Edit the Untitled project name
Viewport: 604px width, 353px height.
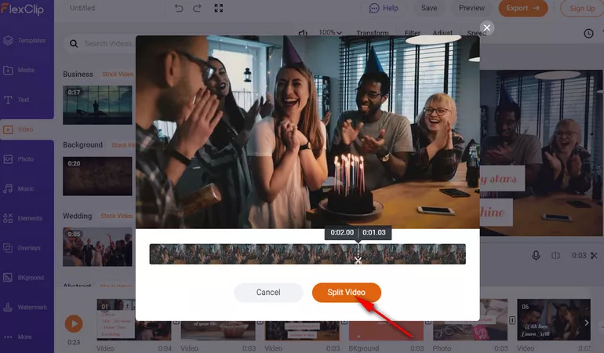tap(82, 8)
